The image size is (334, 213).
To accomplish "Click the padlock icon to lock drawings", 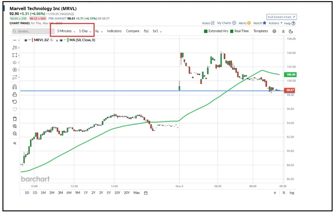I will pyautogui.click(x=14, y=95).
